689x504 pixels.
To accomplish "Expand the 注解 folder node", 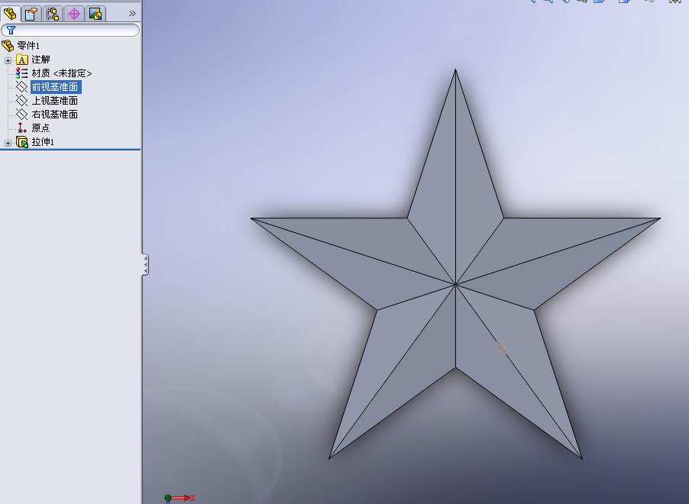I will coord(8,60).
